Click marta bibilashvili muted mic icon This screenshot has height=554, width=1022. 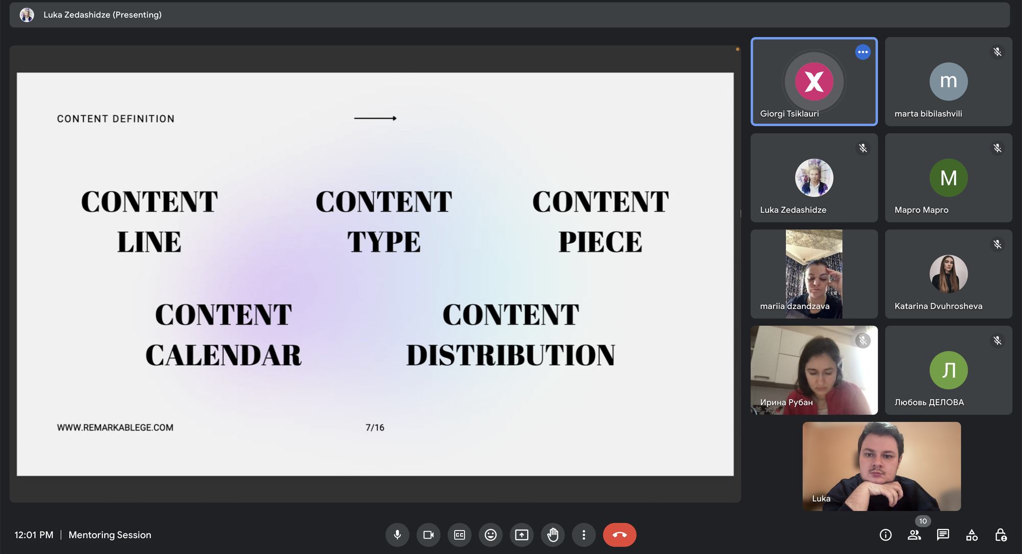pos(997,52)
